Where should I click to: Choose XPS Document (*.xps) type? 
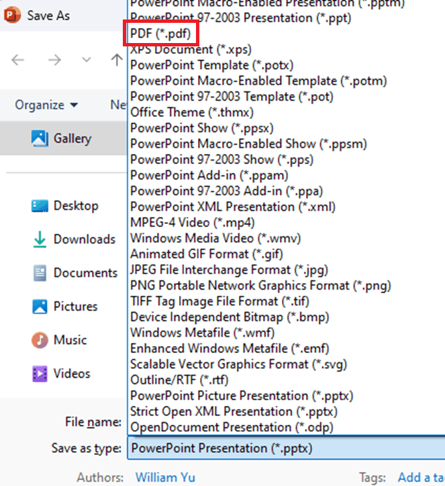[x=191, y=49]
